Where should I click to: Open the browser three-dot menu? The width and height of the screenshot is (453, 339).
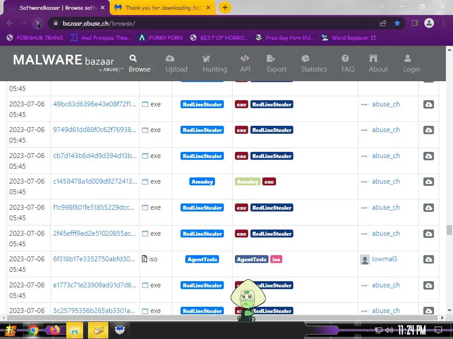coord(443,23)
